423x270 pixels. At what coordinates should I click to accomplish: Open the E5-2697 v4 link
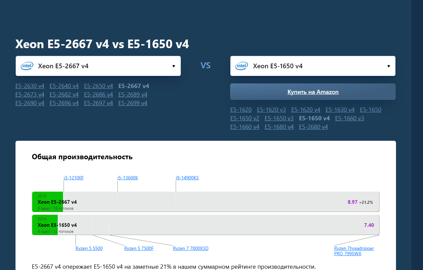pos(98,103)
